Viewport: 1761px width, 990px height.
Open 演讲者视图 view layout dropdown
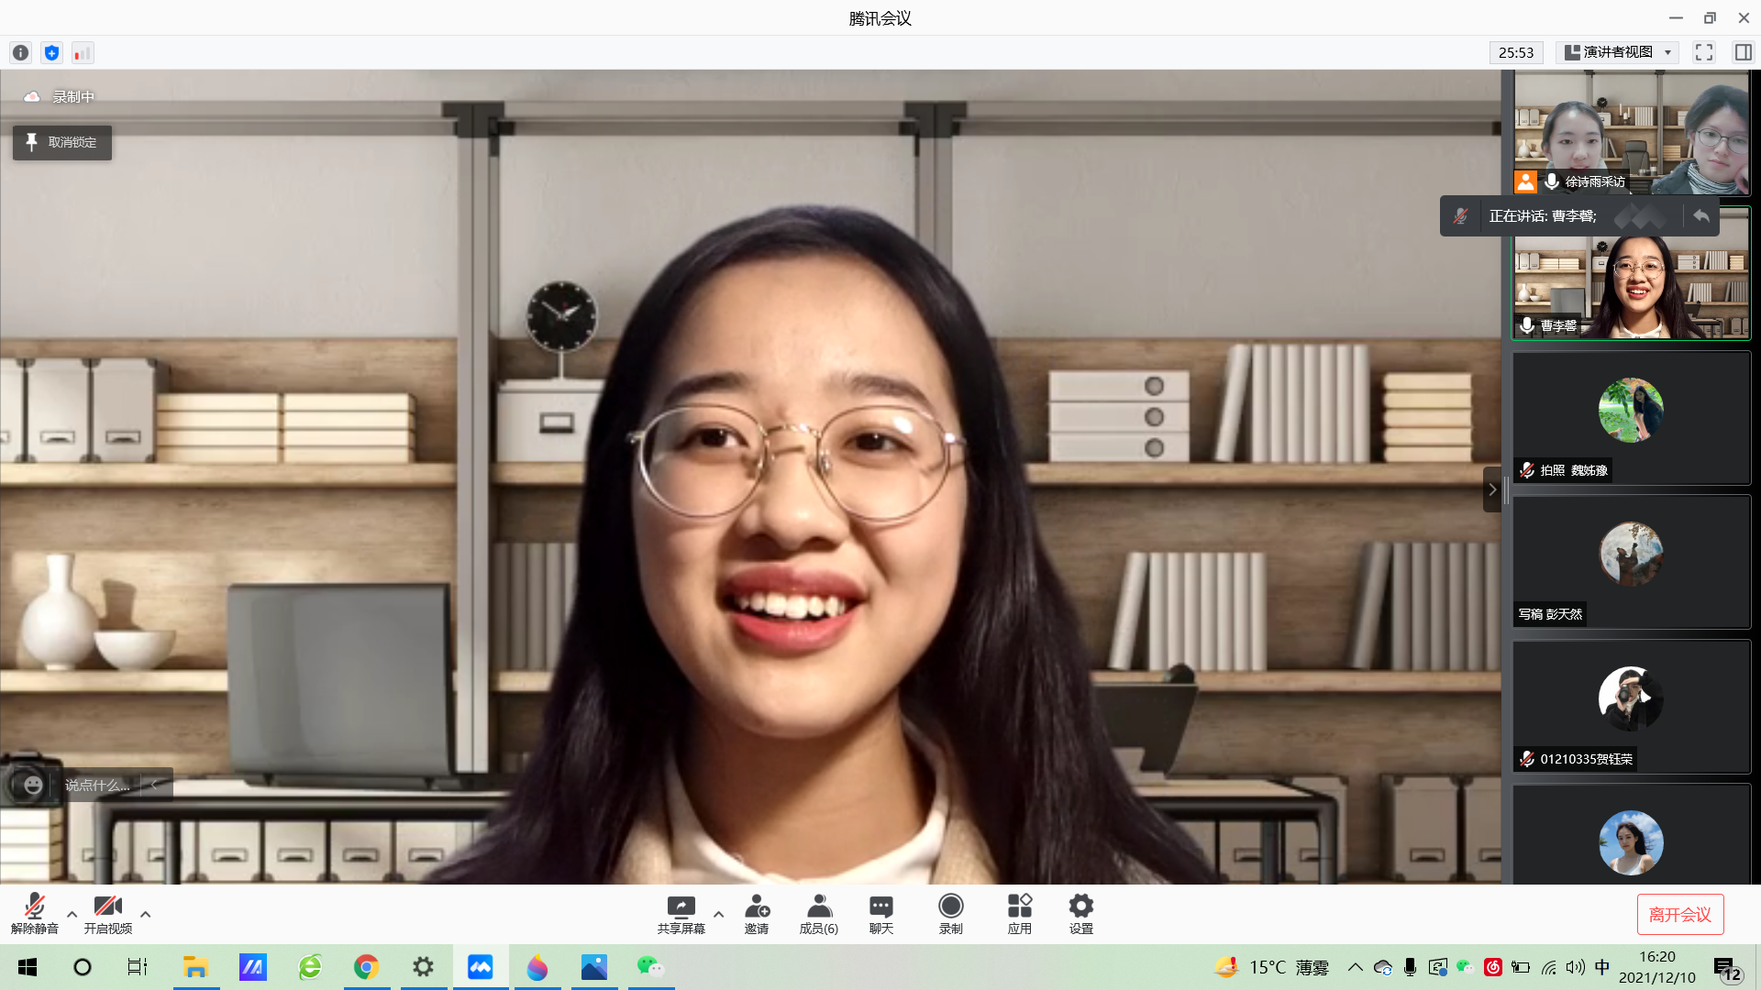pos(1619,52)
